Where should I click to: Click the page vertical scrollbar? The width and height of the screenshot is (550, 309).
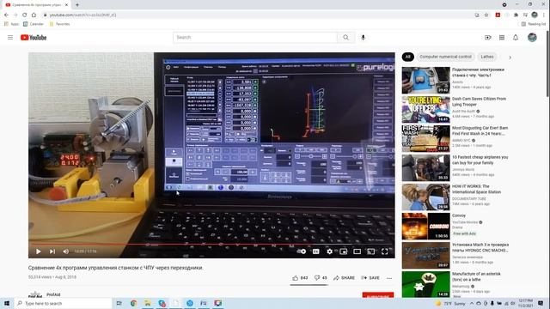pyautogui.click(x=547, y=63)
